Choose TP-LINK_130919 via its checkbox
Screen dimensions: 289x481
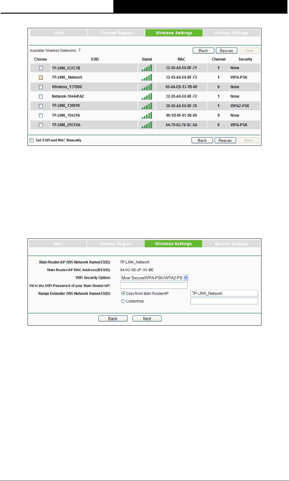[x=41, y=106]
